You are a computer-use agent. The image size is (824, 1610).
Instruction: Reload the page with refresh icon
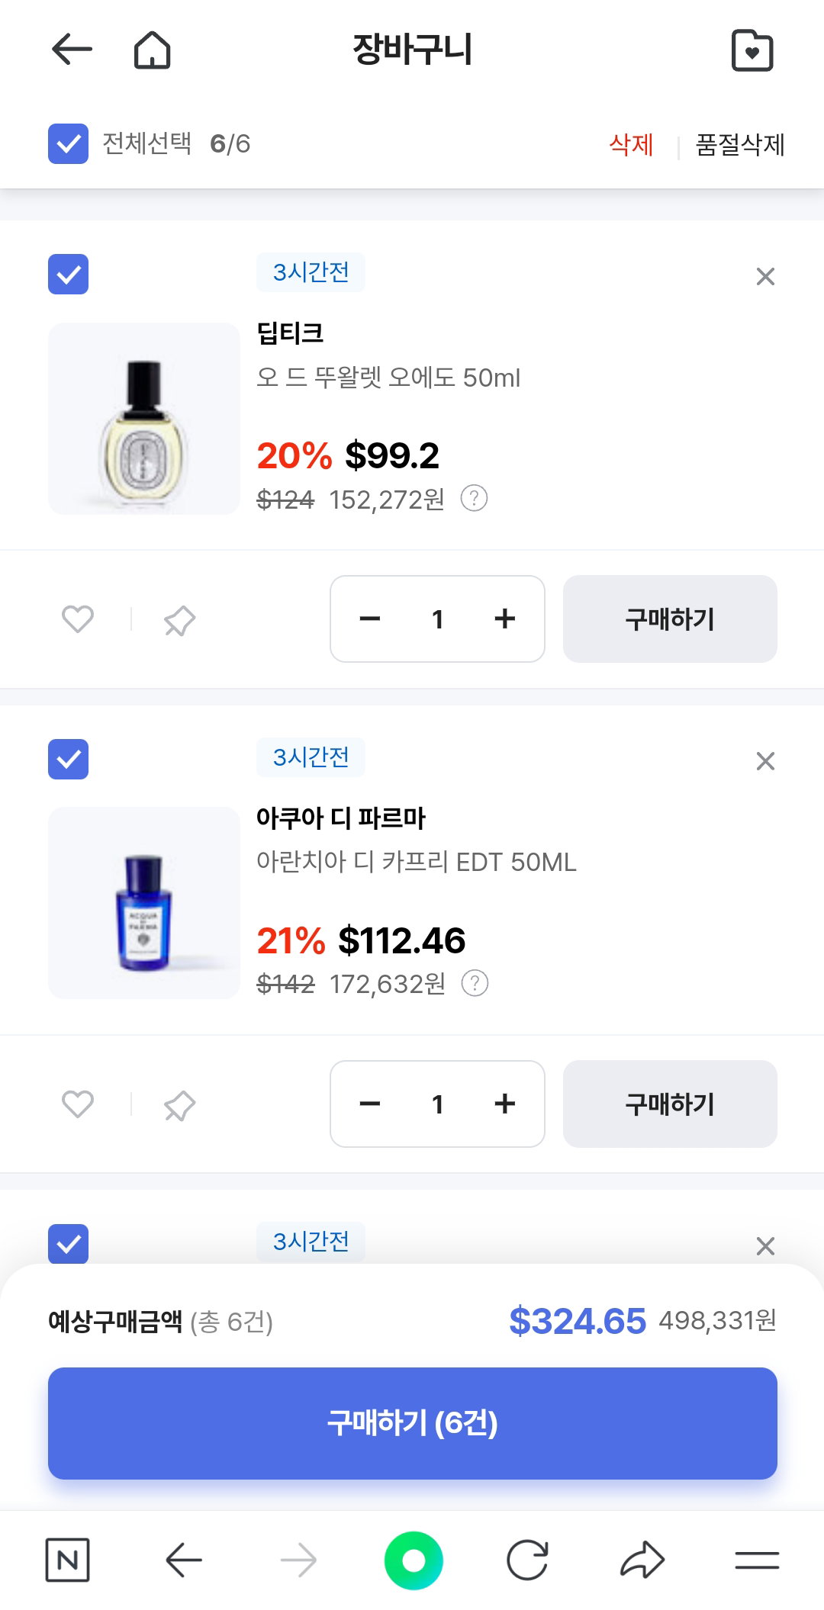coord(527,1560)
